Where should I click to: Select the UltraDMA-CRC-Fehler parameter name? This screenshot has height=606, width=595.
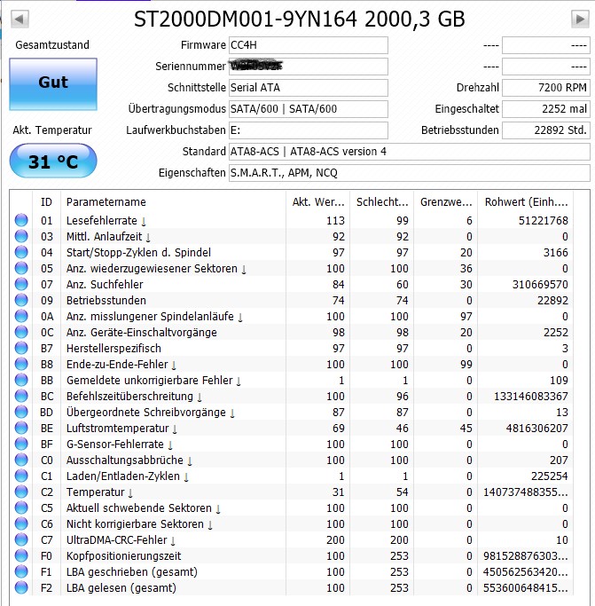[x=117, y=540]
